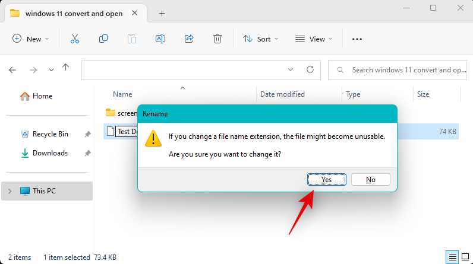Viewport: 473px width, 264px height.
Task: Click the '2 items' status text
Action: click(x=20, y=257)
